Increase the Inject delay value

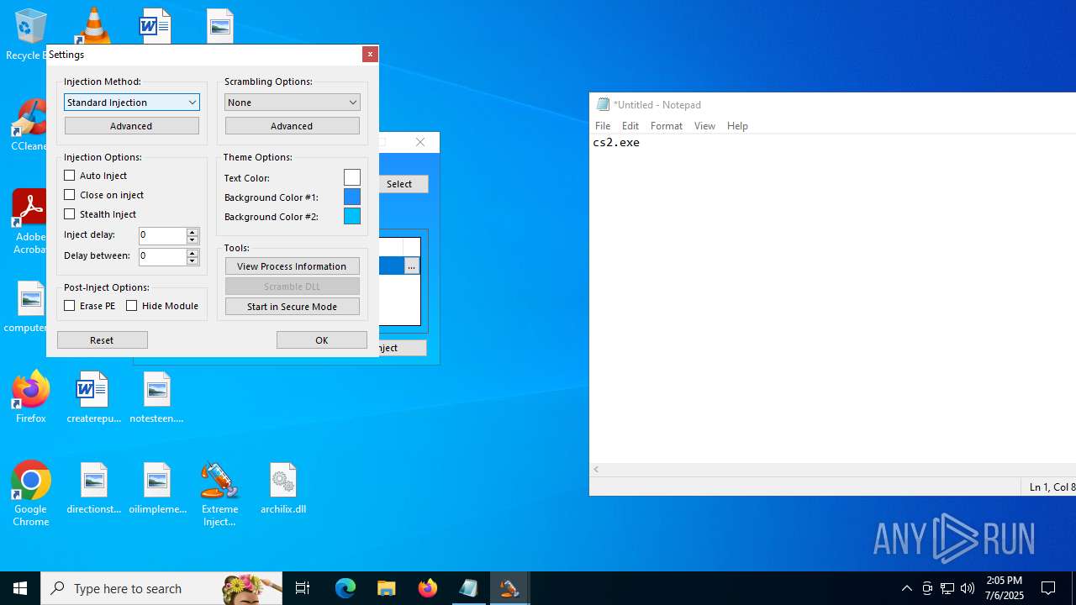click(193, 232)
